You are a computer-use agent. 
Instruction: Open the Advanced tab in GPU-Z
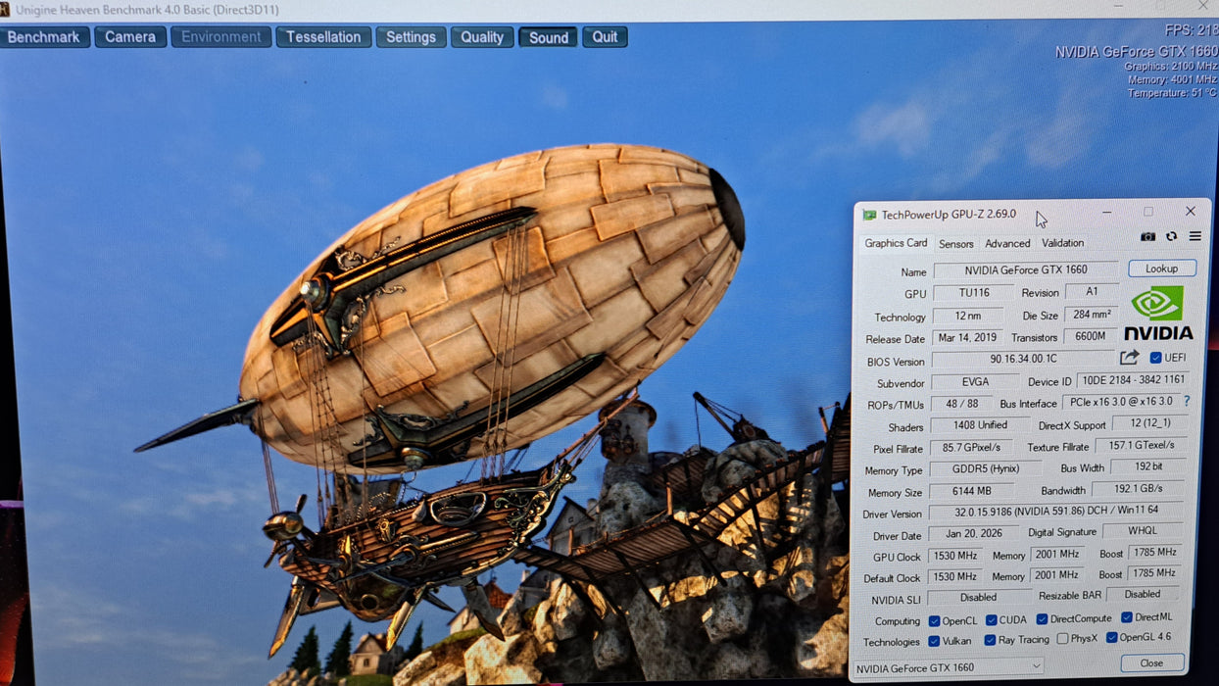1007,244
